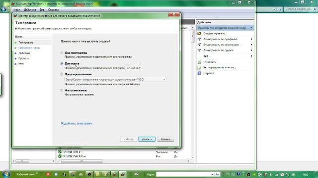318x178 pixels.
Task: Open the 'Действие' menu in menu bar
Action: pos(30,10)
